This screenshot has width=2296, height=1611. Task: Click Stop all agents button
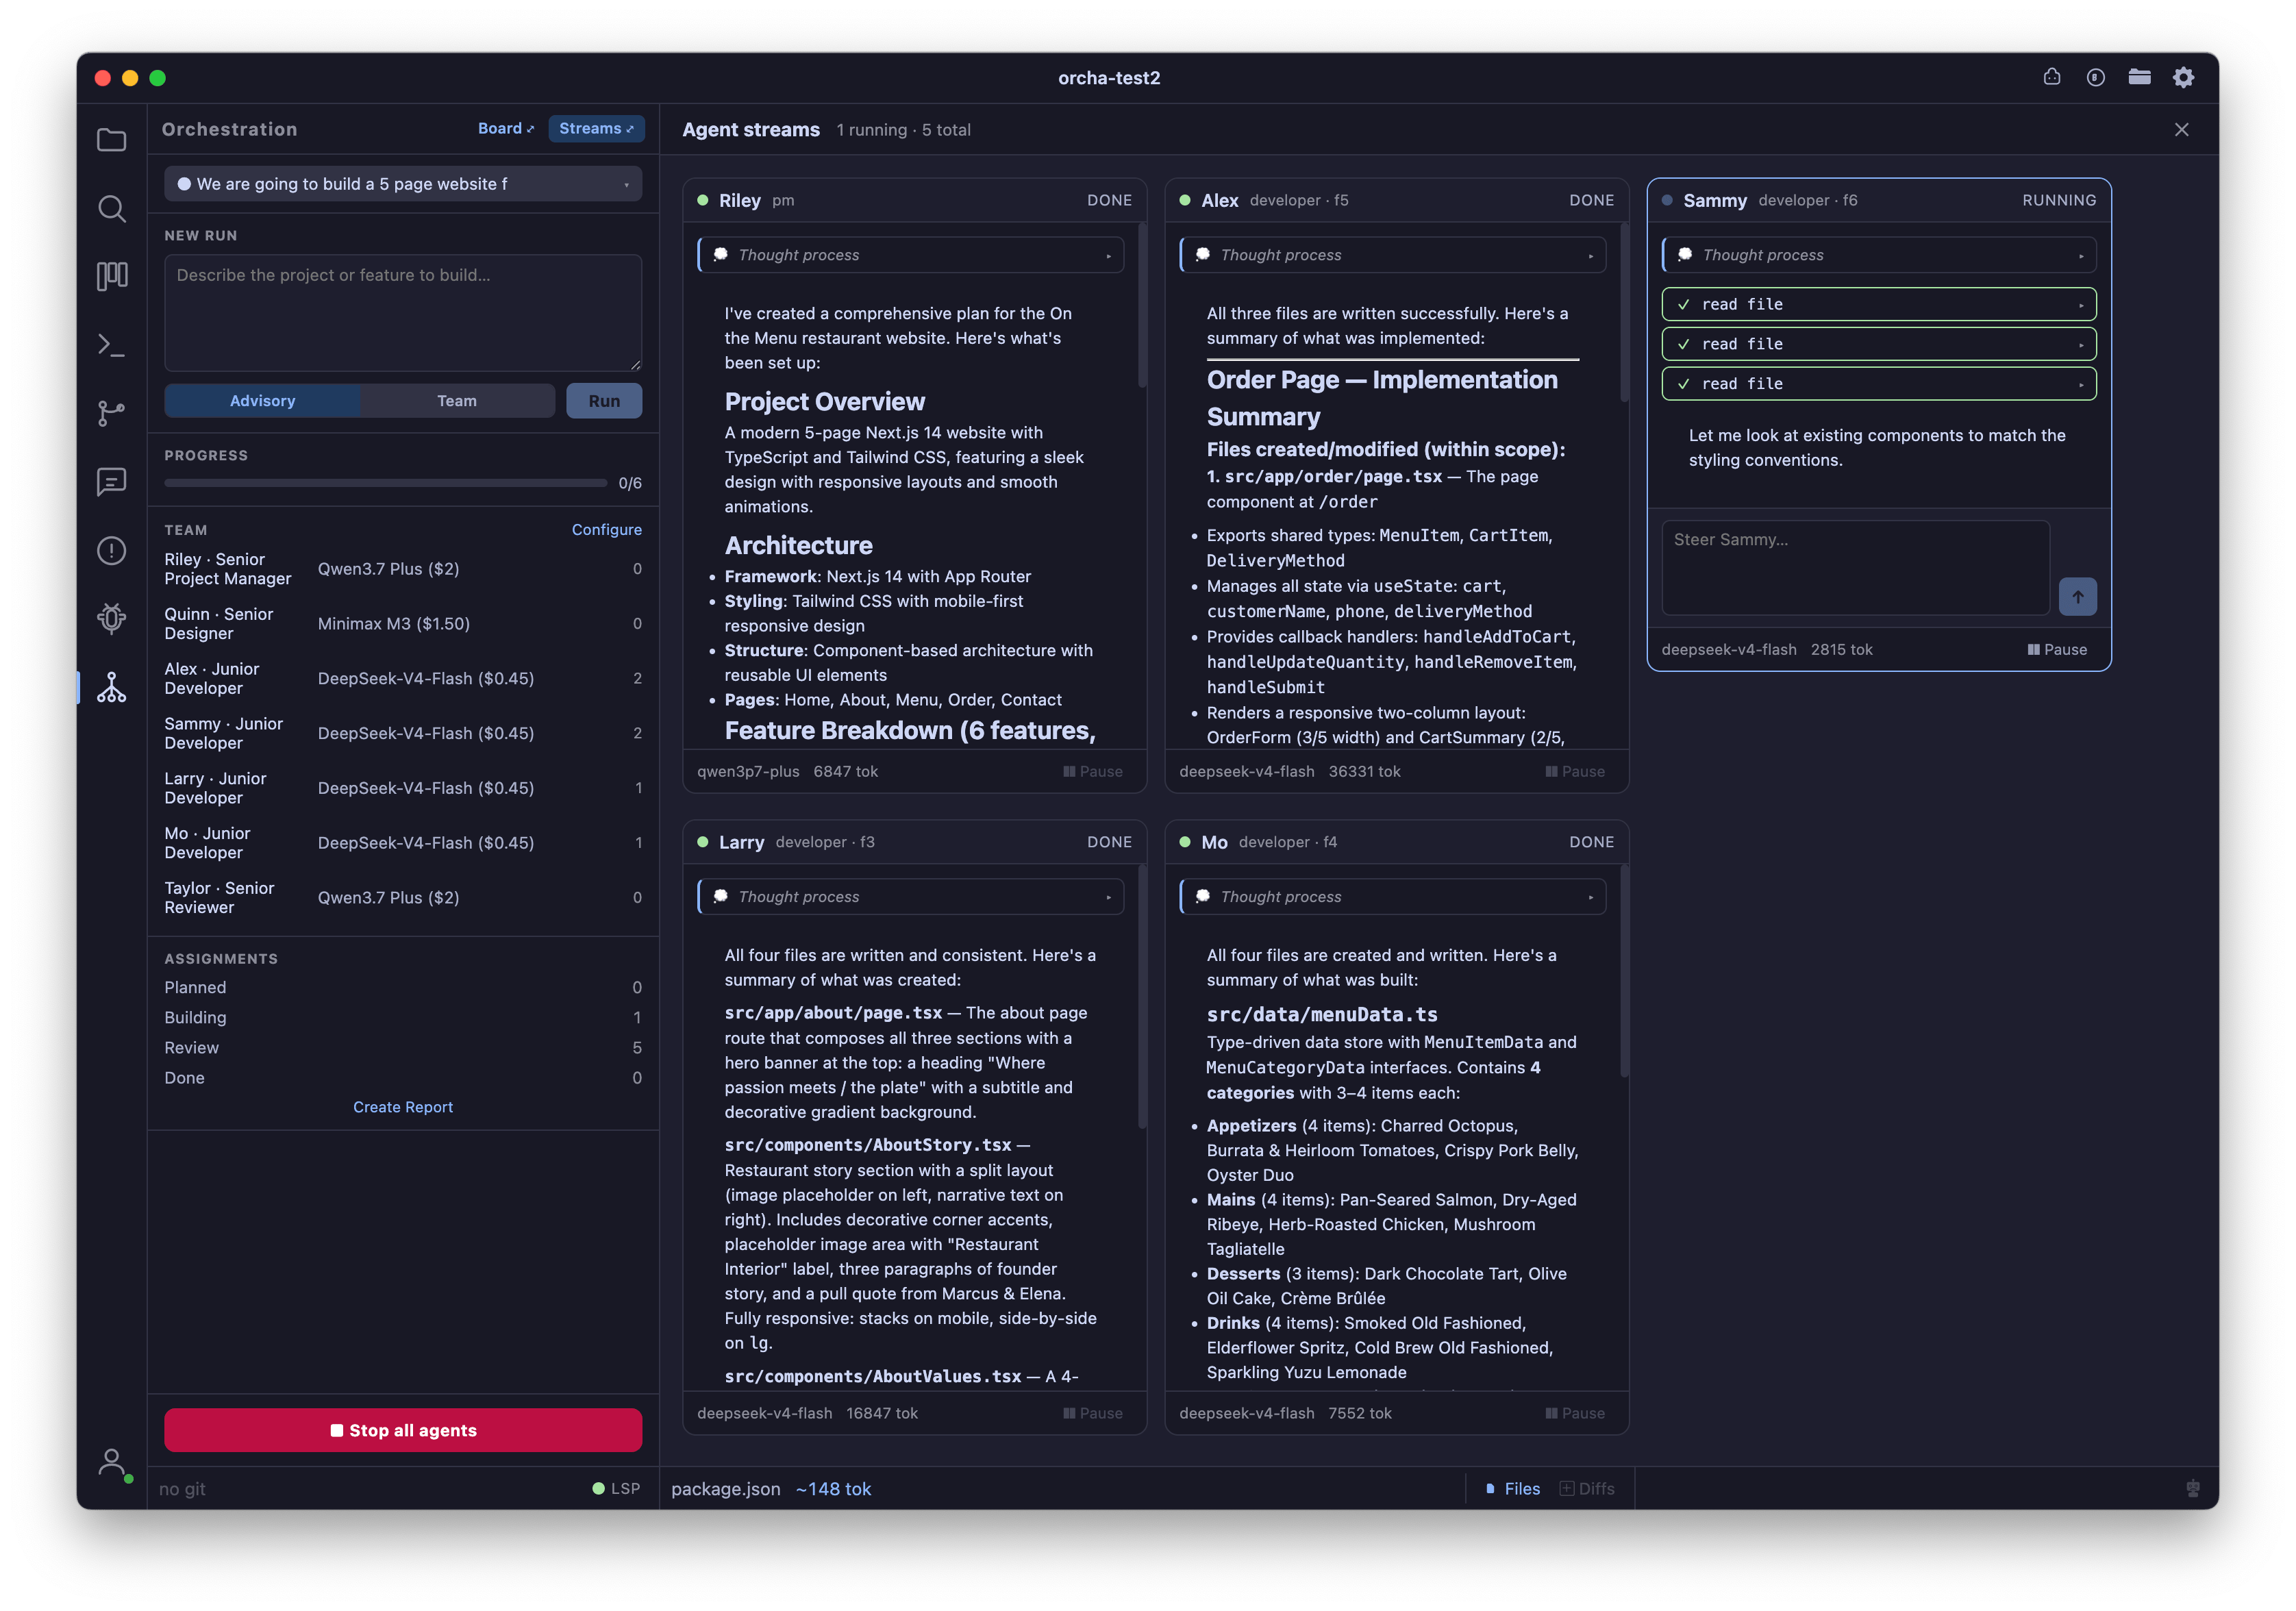point(403,1430)
